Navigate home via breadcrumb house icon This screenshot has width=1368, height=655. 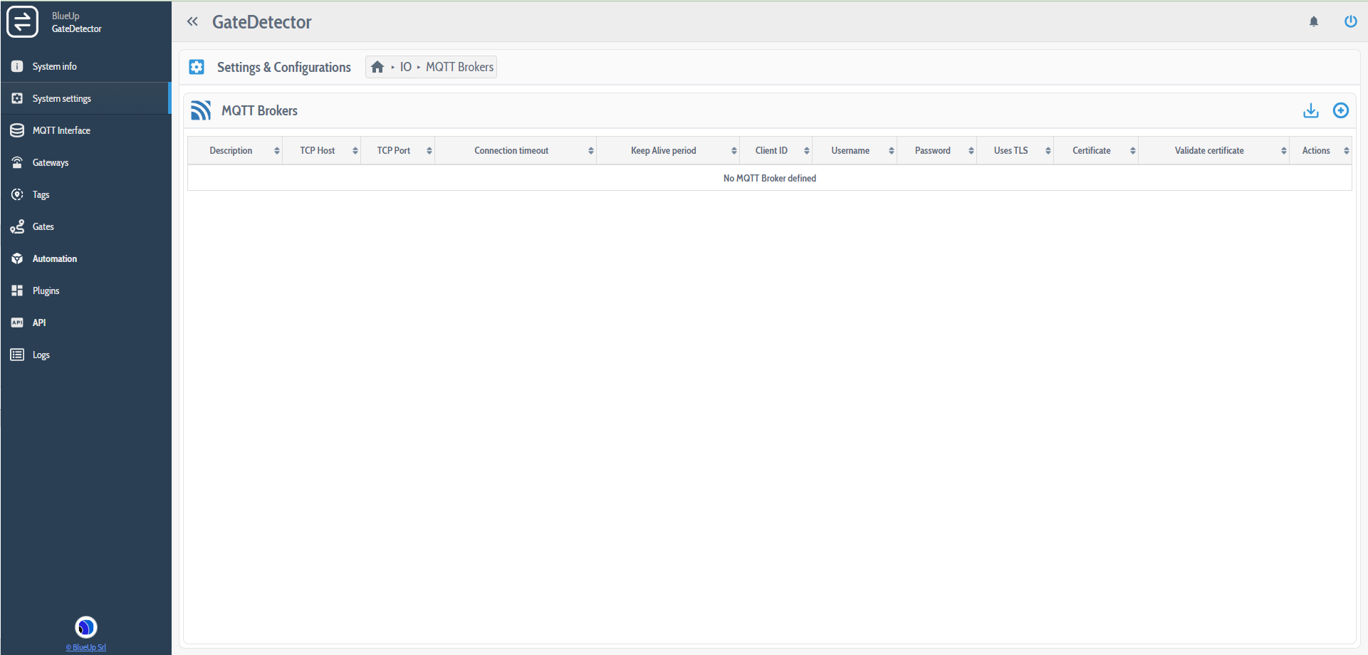coord(377,66)
